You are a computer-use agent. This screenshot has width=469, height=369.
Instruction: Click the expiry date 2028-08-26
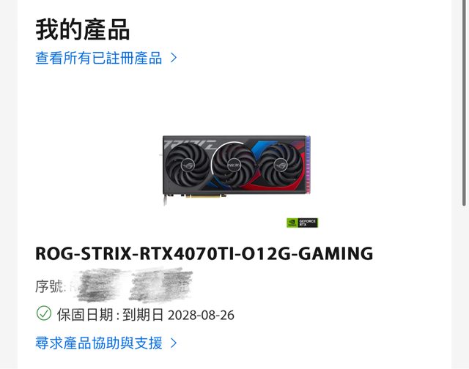201,316
